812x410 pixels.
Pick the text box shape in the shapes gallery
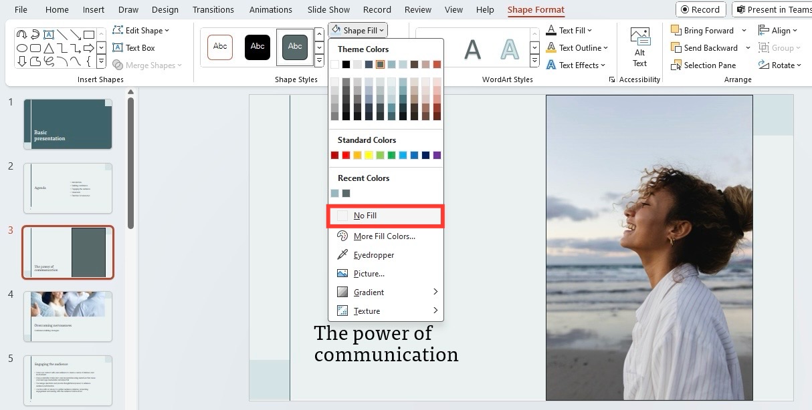[49, 35]
